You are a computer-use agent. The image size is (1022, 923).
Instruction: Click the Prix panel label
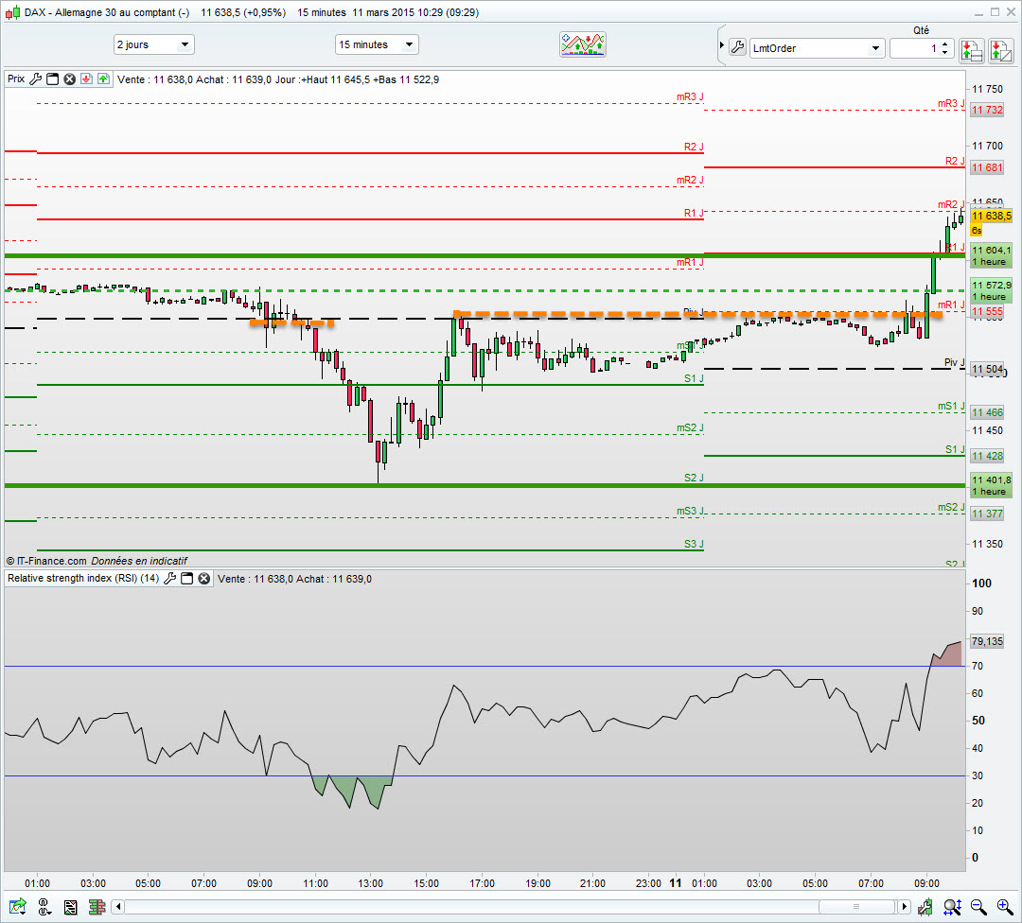coord(16,79)
